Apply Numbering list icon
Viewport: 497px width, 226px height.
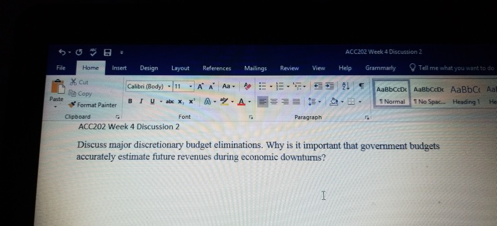point(279,86)
